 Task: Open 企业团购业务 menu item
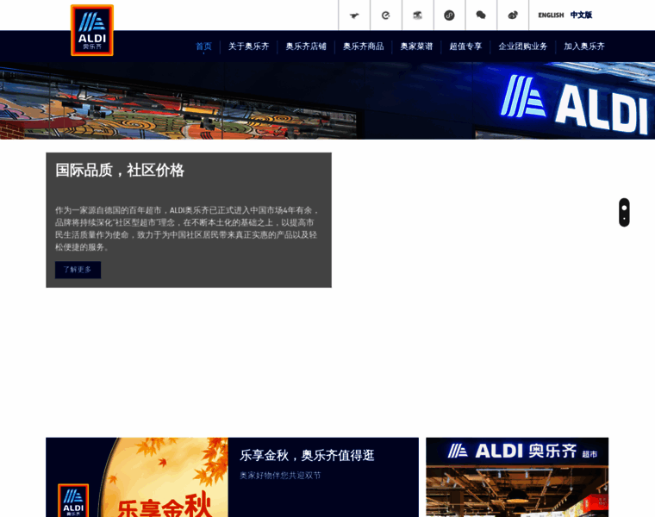(522, 47)
